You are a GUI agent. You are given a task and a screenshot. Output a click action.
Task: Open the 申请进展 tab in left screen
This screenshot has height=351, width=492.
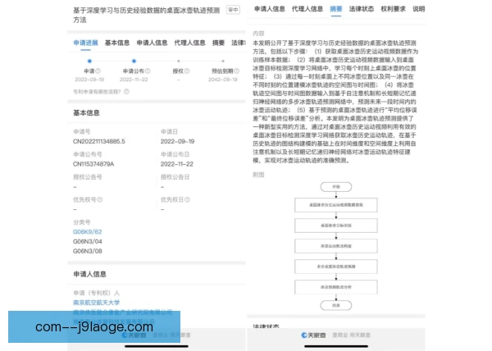click(x=85, y=43)
